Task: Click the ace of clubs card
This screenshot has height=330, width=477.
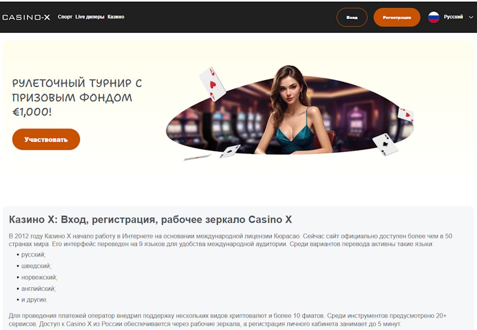Action: (x=385, y=144)
